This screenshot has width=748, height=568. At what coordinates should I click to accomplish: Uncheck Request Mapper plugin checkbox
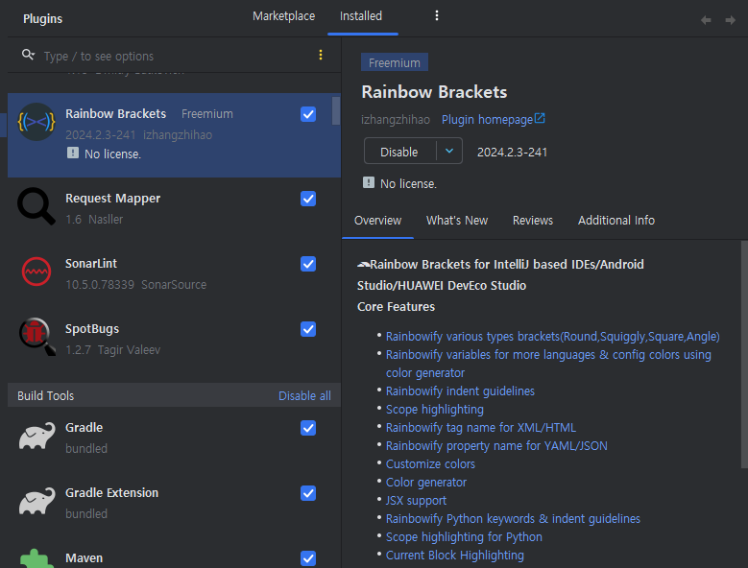(308, 199)
